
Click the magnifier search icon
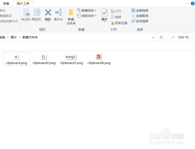click(x=173, y=37)
